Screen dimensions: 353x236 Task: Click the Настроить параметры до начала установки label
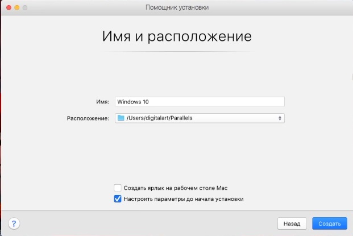(184, 198)
